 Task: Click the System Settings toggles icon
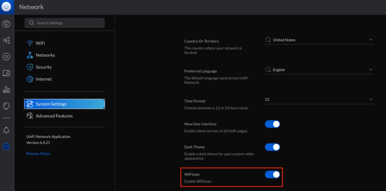[30, 104]
